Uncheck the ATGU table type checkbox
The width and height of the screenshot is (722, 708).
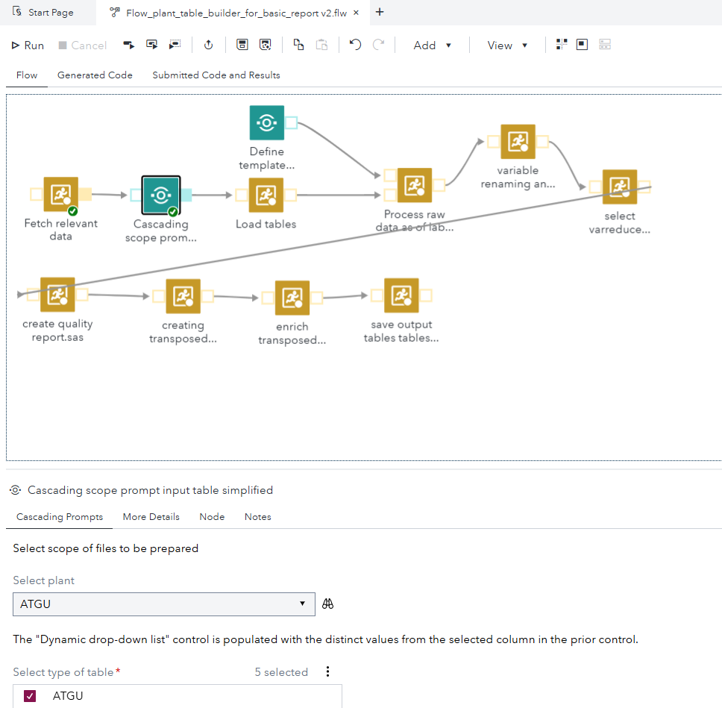(x=29, y=695)
